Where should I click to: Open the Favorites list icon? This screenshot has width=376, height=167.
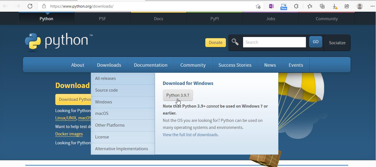(x=310, y=6)
